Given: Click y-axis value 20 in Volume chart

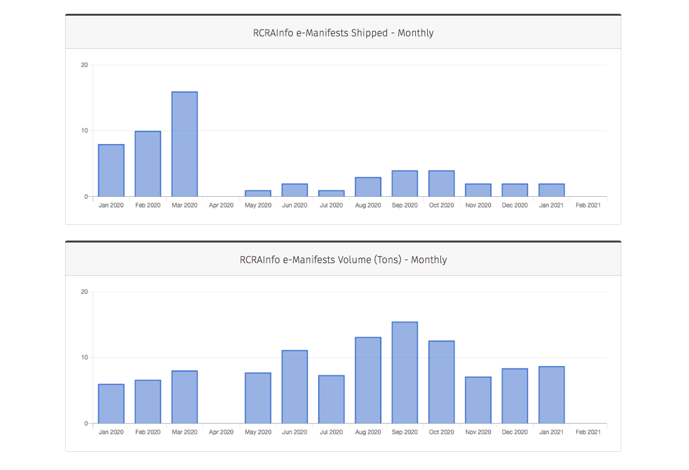Looking at the screenshot, I should pos(85,292).
